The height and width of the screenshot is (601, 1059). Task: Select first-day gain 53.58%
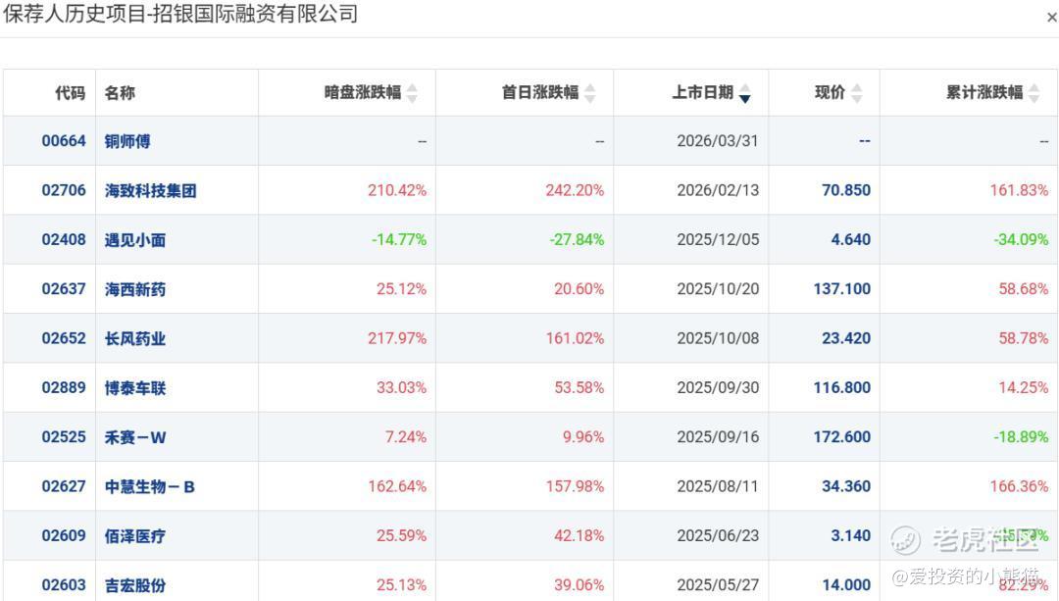pos(579,387)
